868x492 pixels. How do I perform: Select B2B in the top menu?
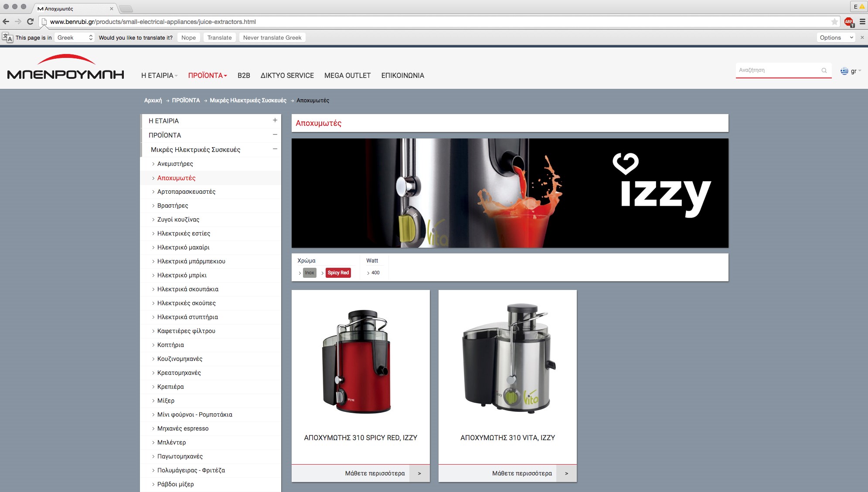(x=244, y=75)
